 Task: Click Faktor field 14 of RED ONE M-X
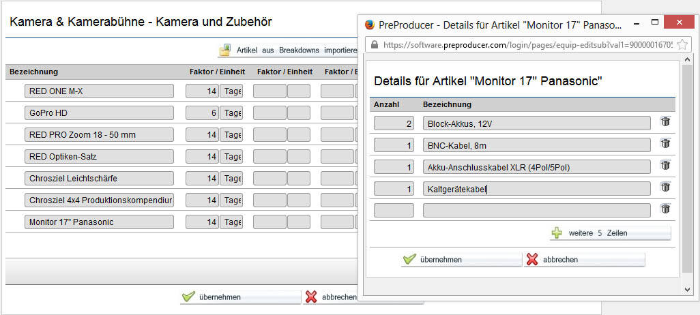point(202,91)
